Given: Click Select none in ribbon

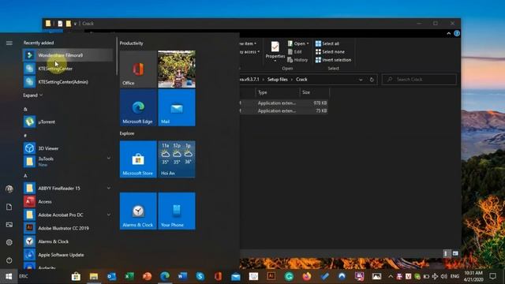Looking at the screenshot, I should click(330, 51).
